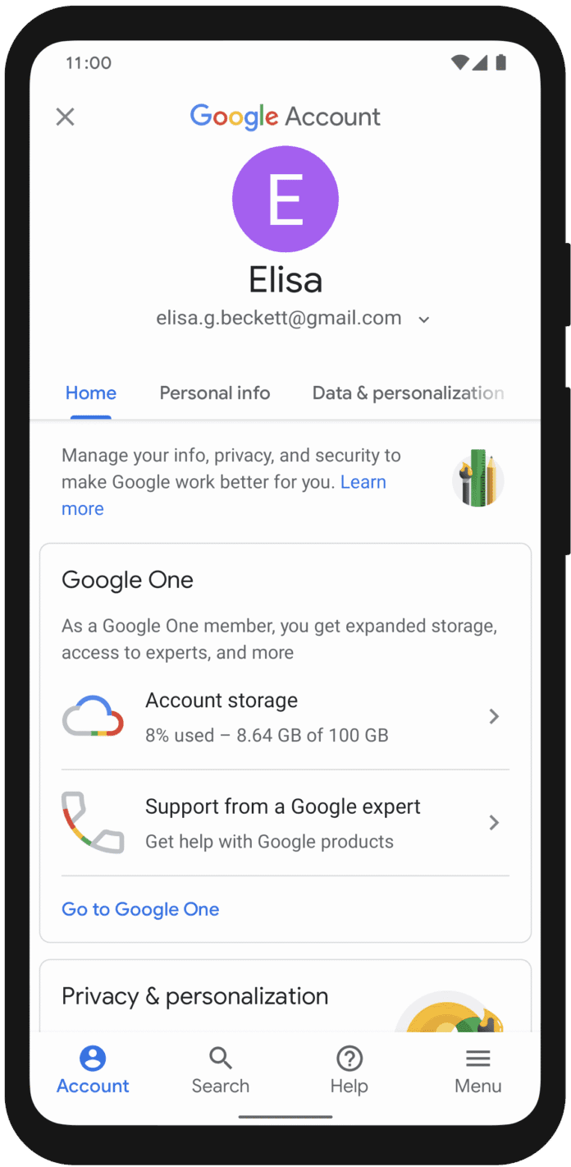Tap the Google One card heading
The width and height of the screenshot is (571, 1167).
[128, 581]
